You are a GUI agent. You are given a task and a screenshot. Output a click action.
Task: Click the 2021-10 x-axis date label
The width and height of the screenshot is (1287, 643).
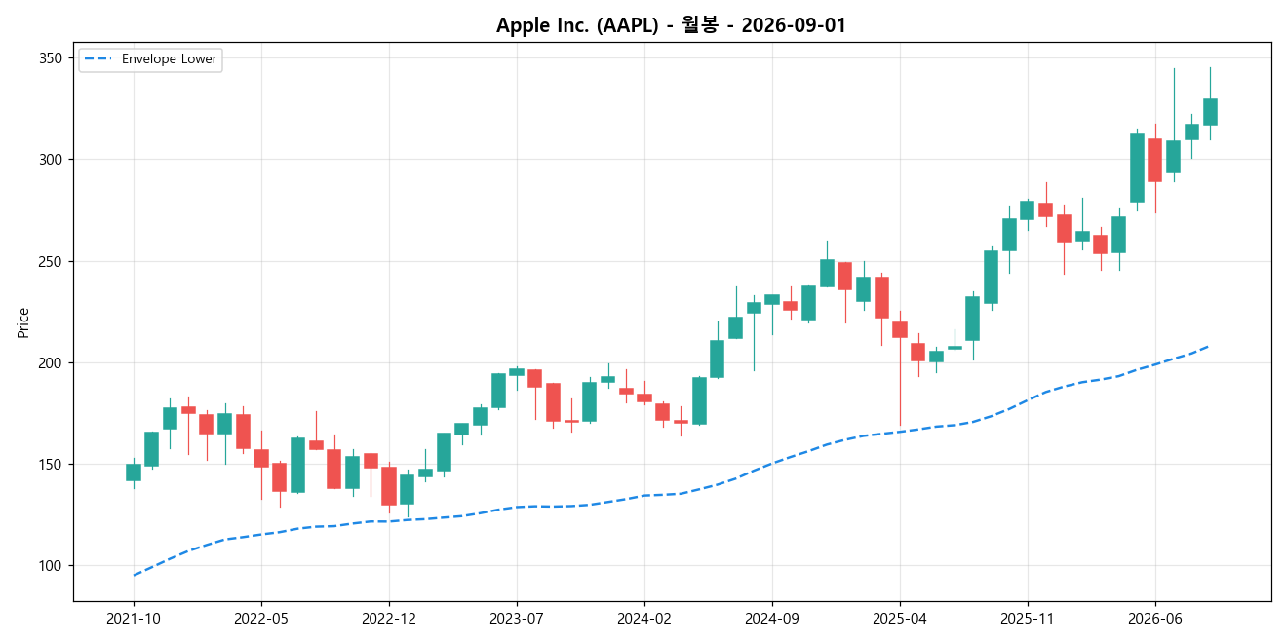pos(134,618)
